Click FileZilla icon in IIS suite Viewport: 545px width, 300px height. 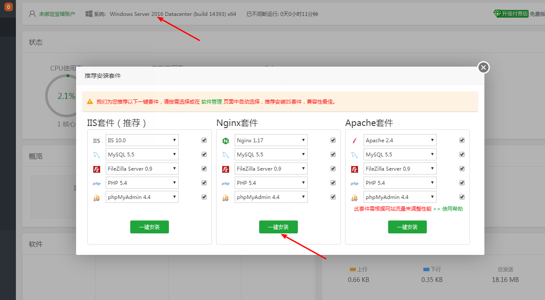pos(97,169)
